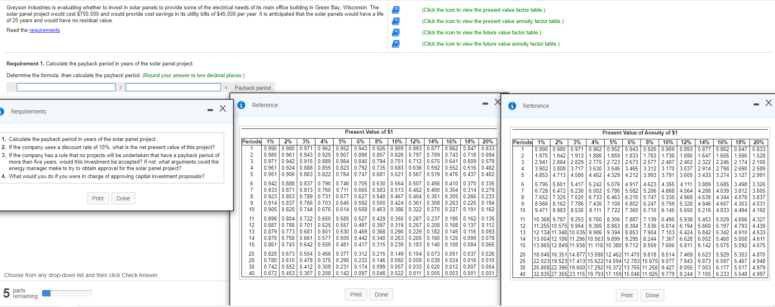Click the payback formula numerator field

[66, 87]
